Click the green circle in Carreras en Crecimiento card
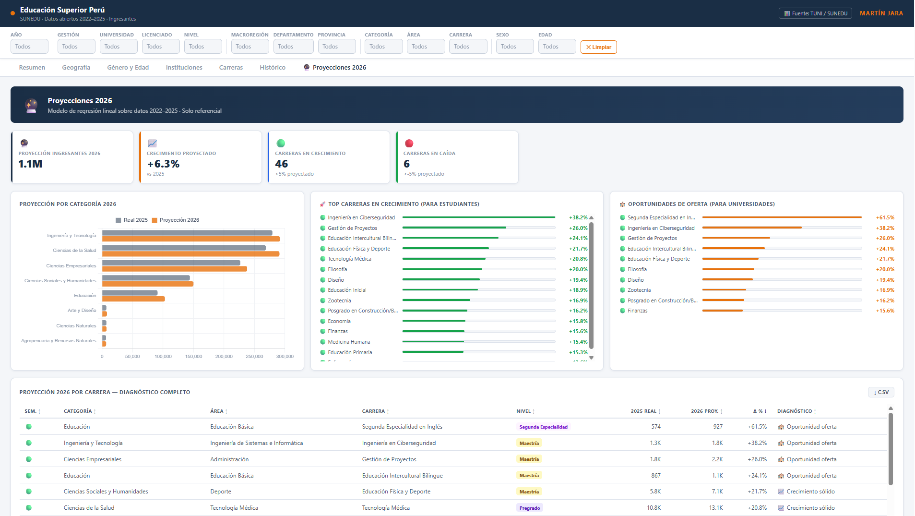Screen dimensions: 915x516 click(281, 143)
